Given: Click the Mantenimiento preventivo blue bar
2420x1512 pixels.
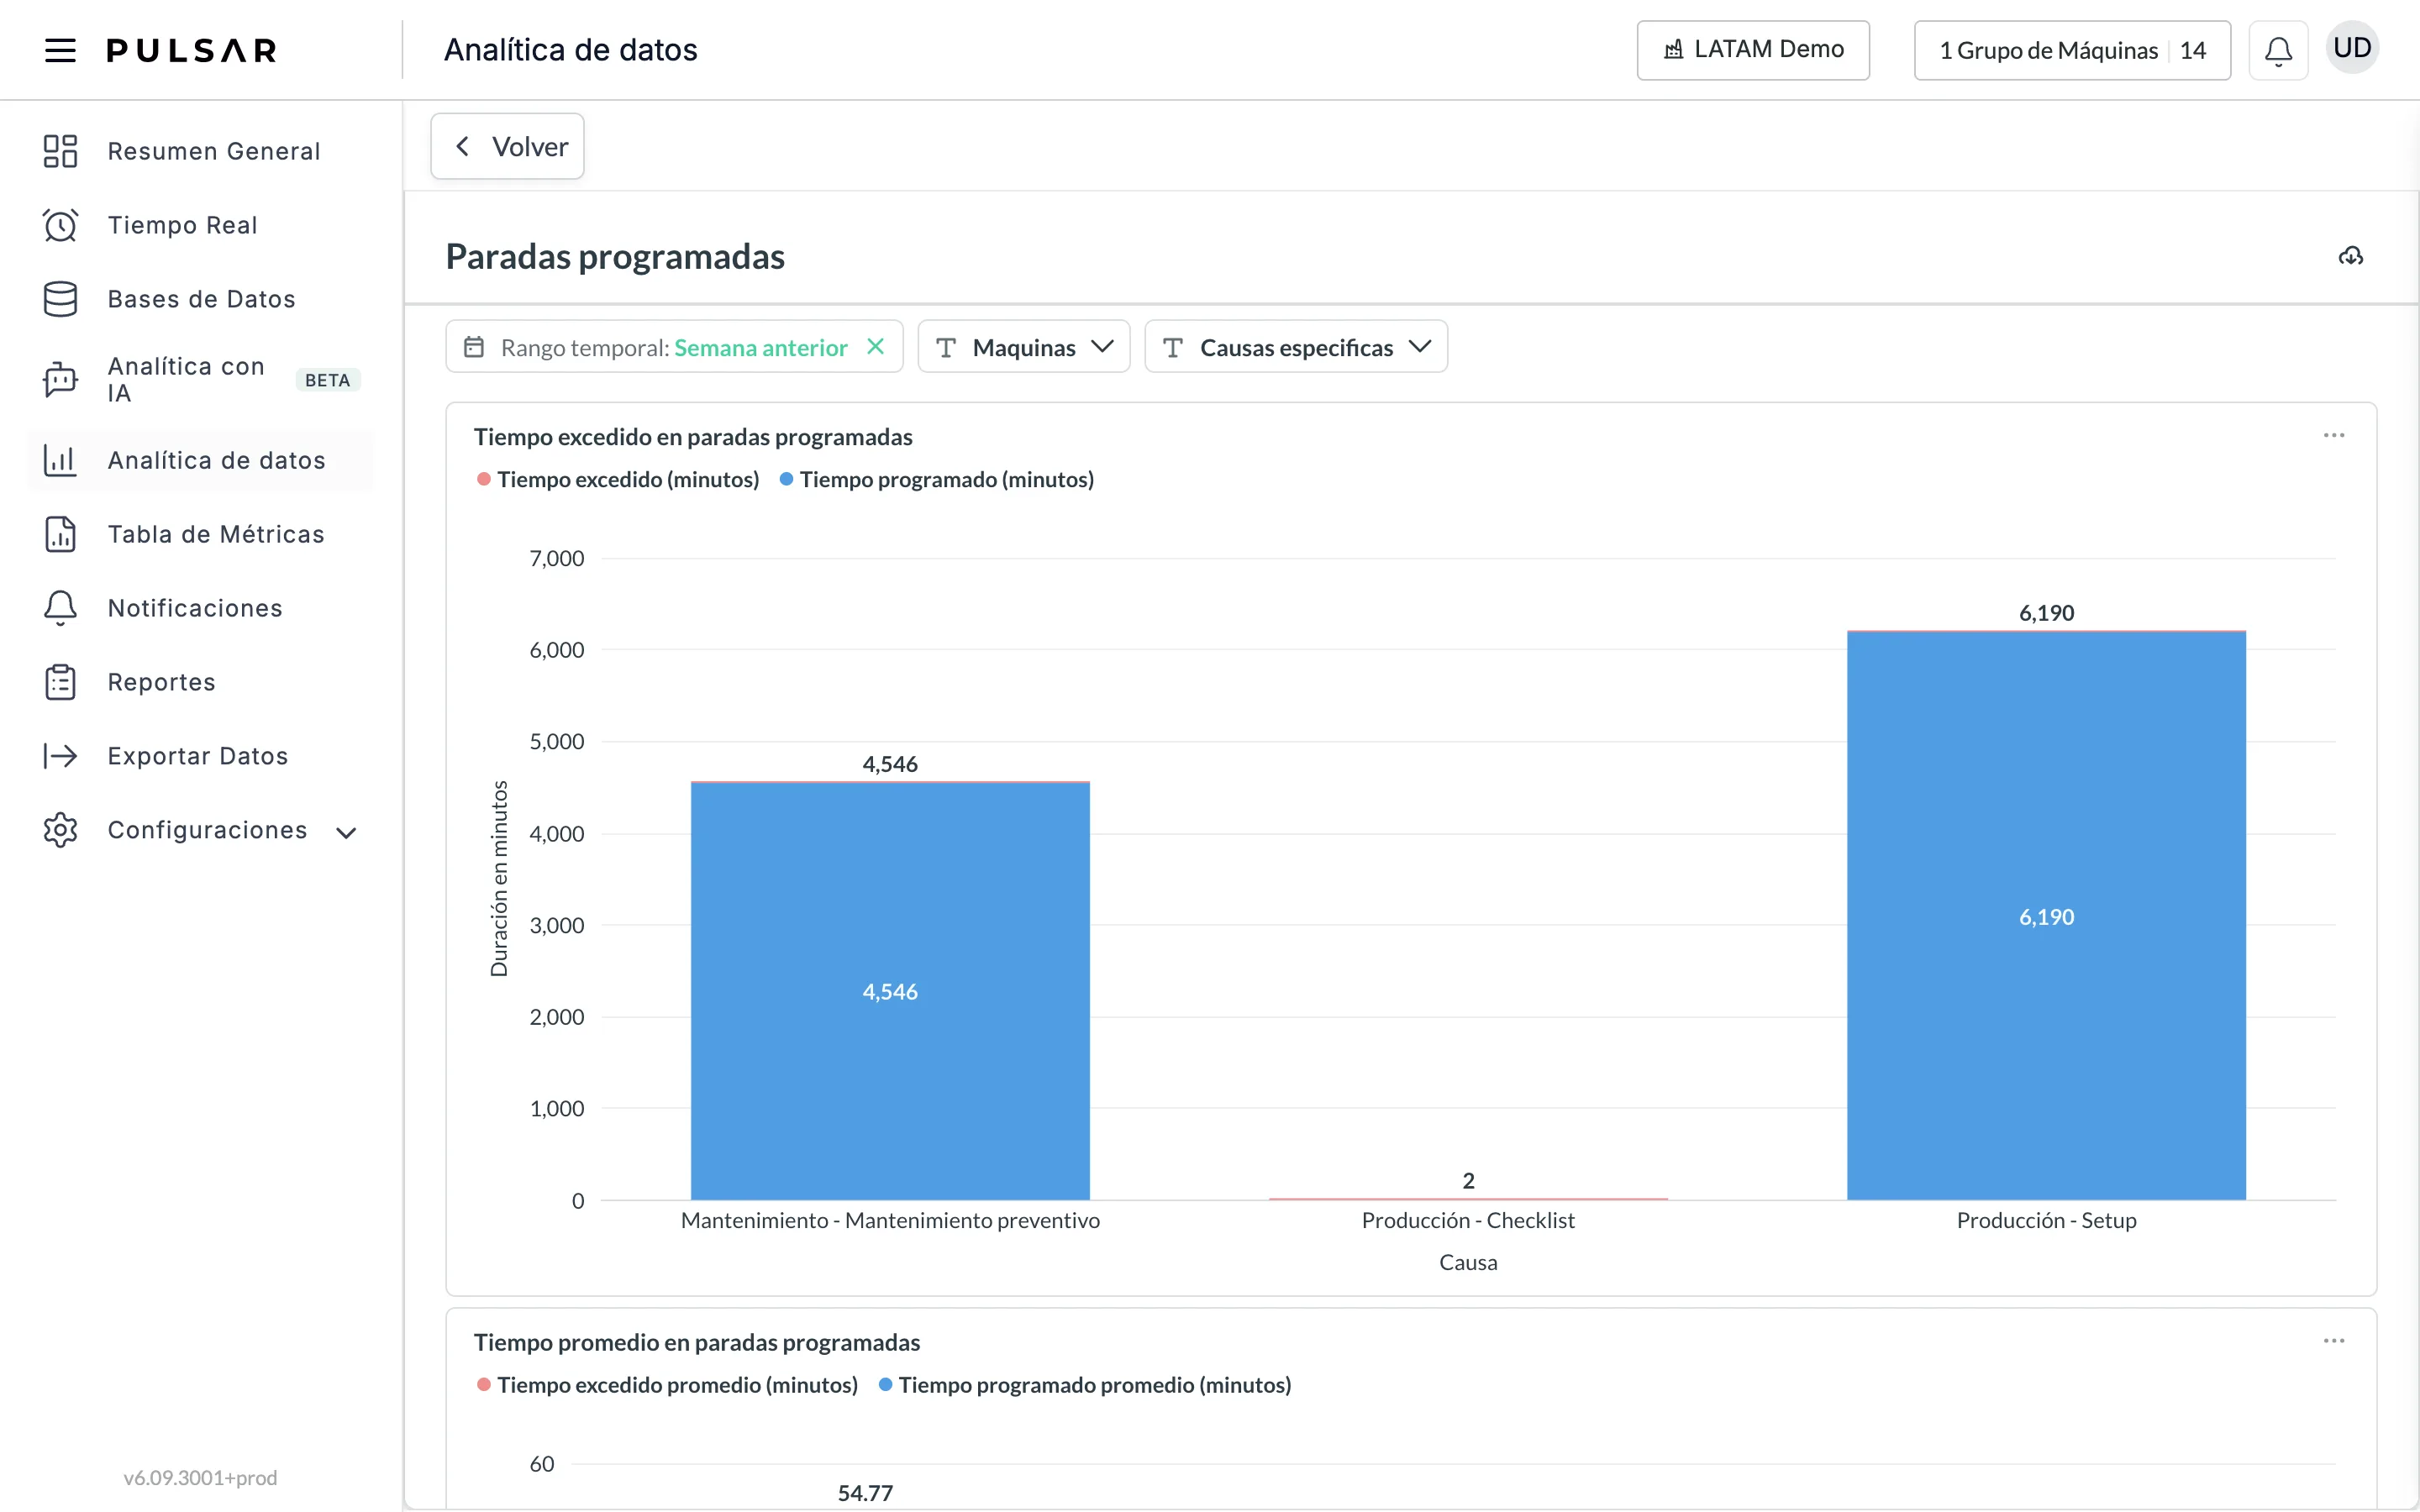Looking at the screenshot, I should [x=890, y=991].
